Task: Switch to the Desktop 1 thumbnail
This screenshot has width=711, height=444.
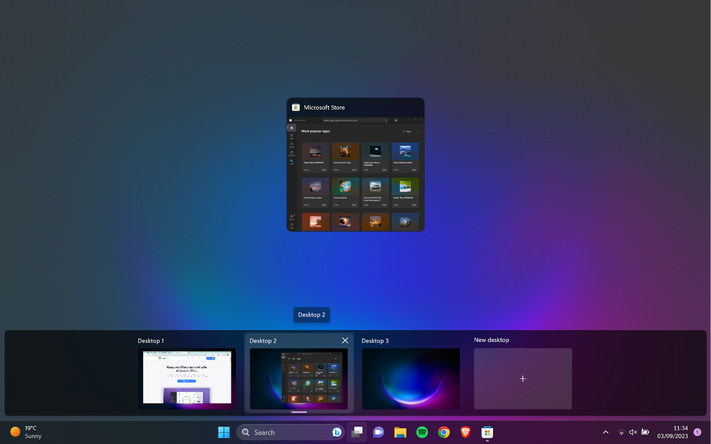Action: click(187, 379)
